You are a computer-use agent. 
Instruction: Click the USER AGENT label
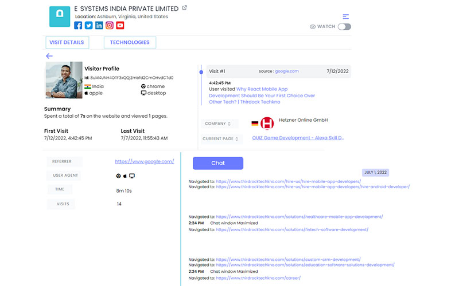65,176
